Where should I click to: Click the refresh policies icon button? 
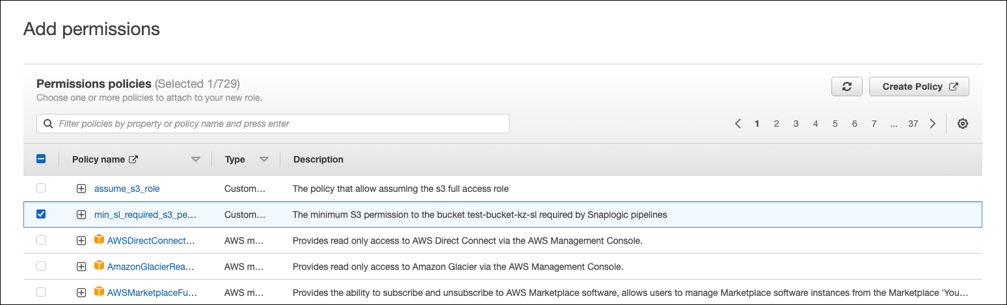click(846, 86)
